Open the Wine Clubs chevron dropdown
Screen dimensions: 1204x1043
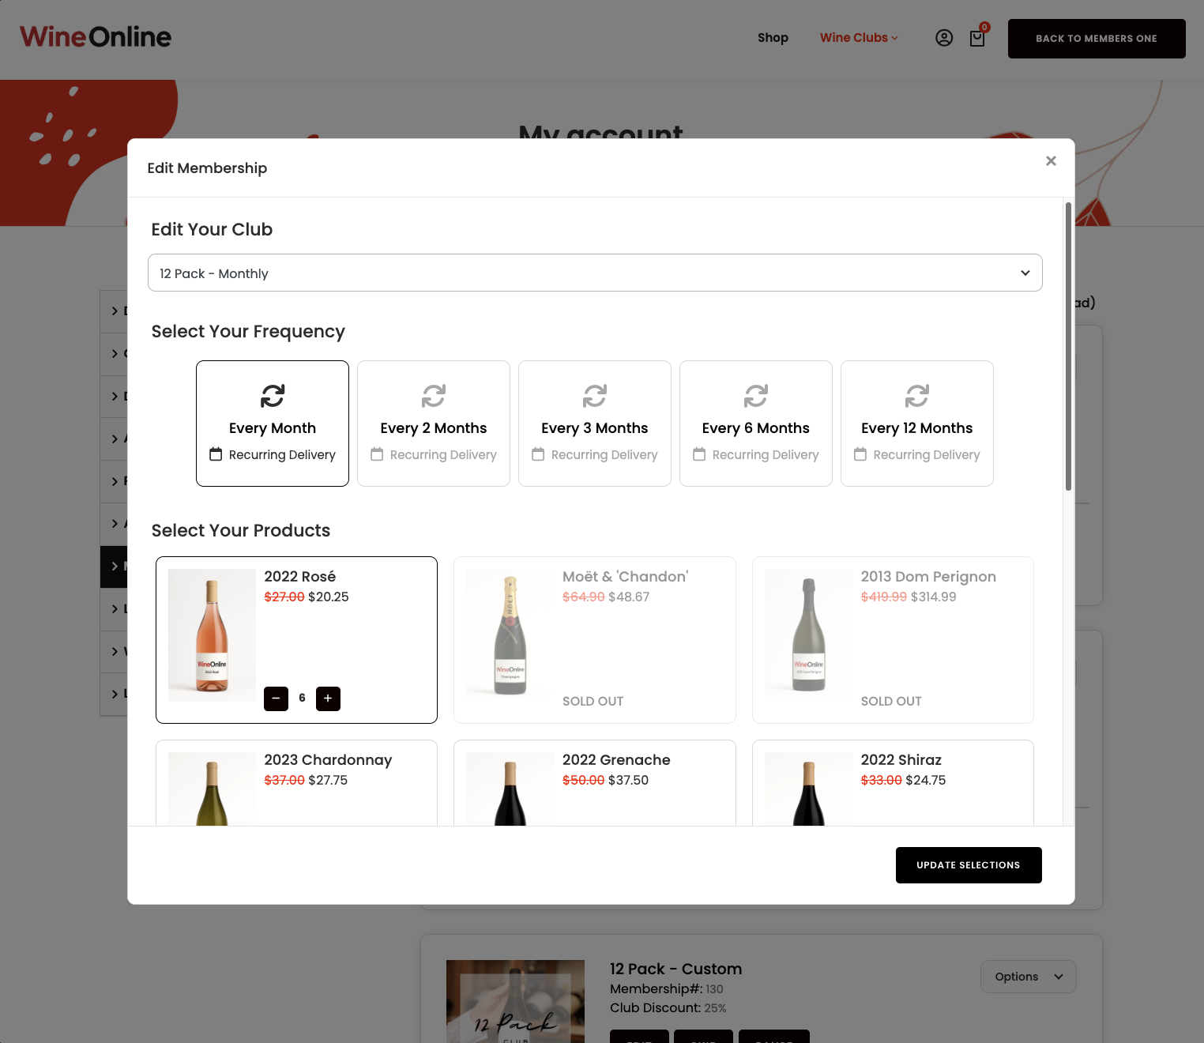[894, 38]
